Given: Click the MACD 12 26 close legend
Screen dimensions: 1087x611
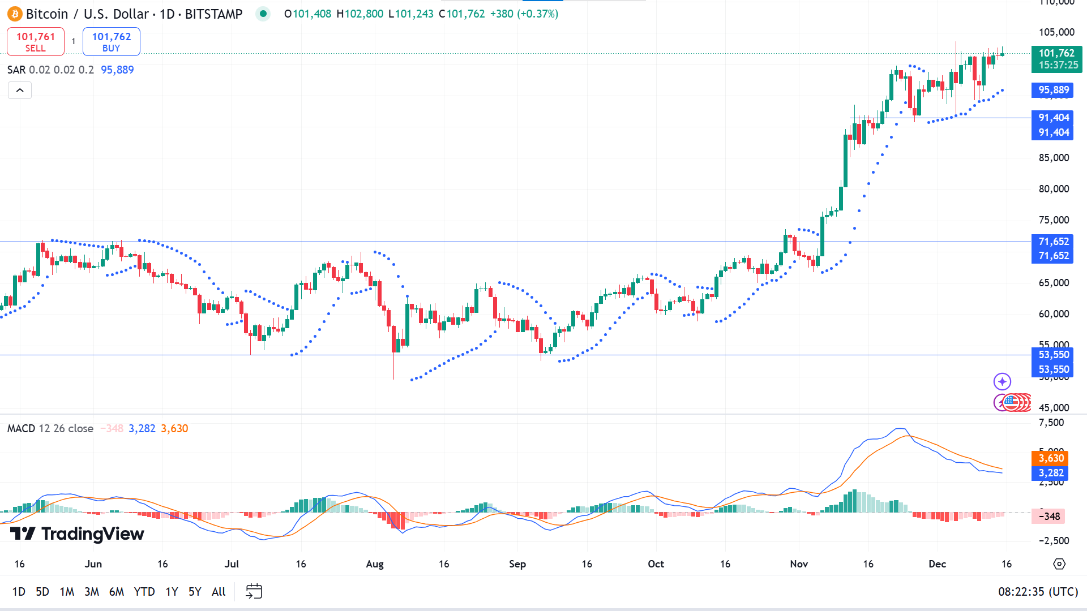Looking at the screenshot, I should click(x=50, y=428).
